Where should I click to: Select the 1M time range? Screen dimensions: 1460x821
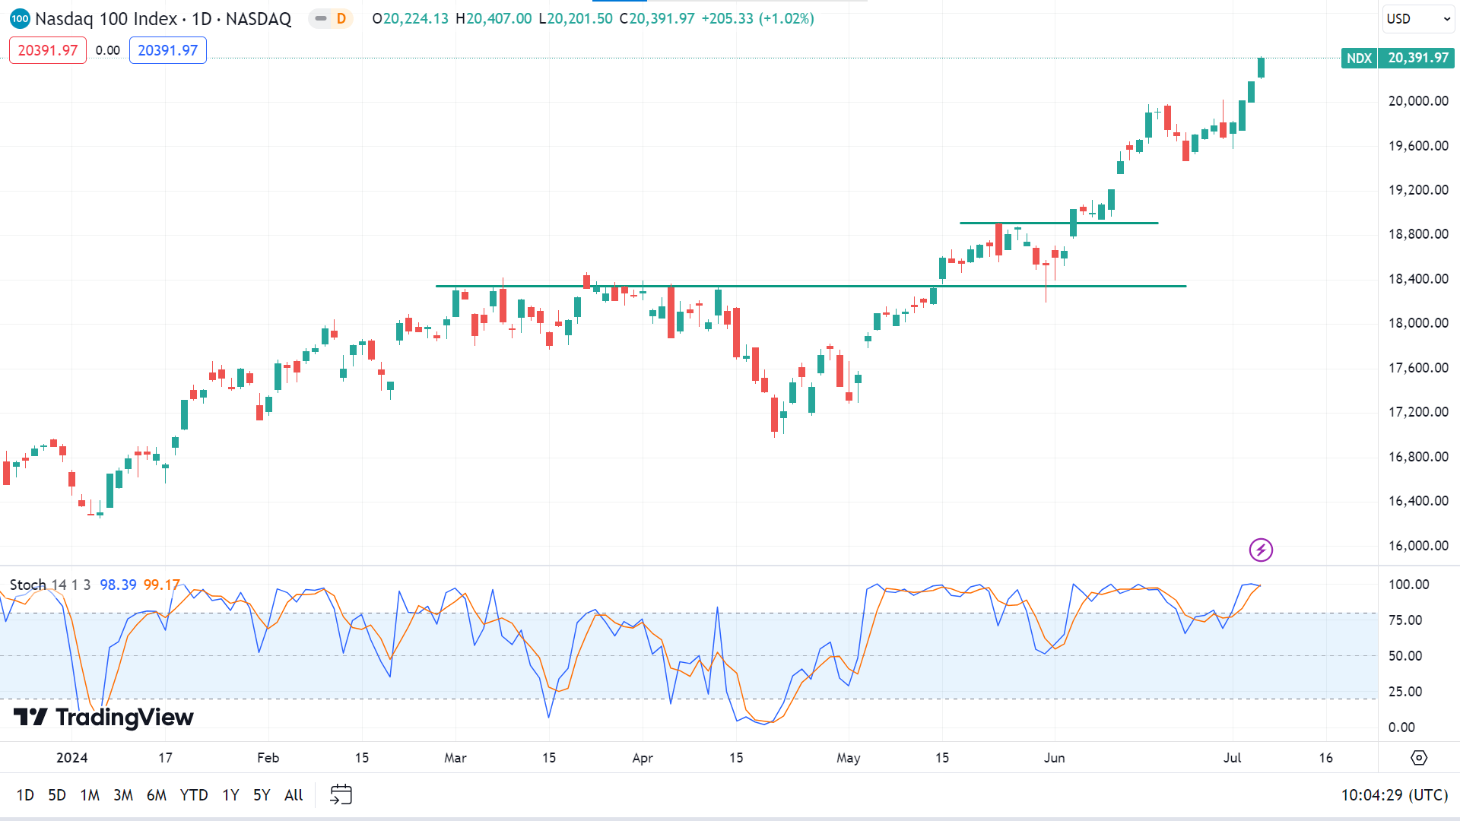(90, 795)
